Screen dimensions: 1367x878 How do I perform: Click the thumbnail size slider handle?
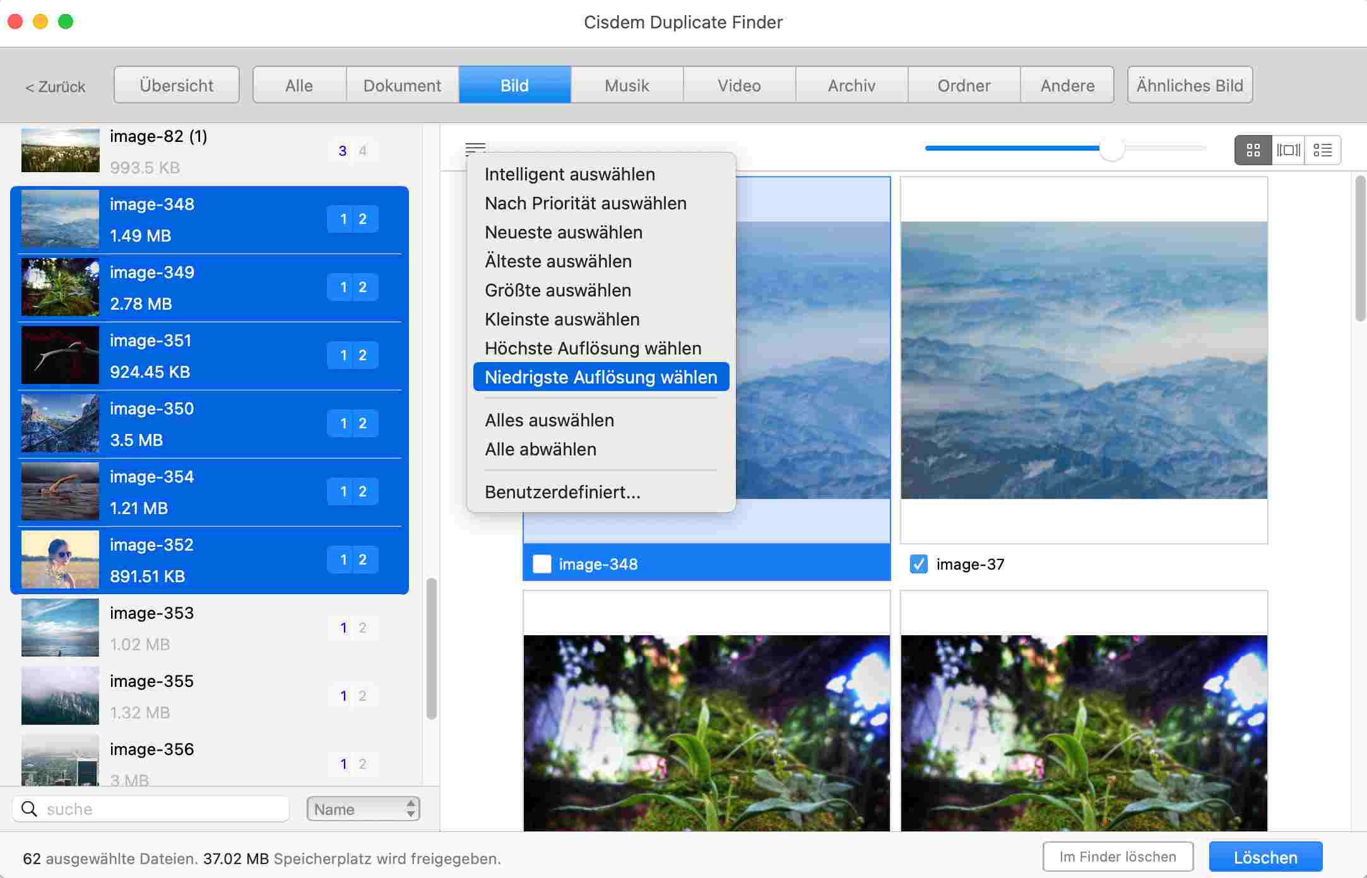click(x=1111, y=149)
